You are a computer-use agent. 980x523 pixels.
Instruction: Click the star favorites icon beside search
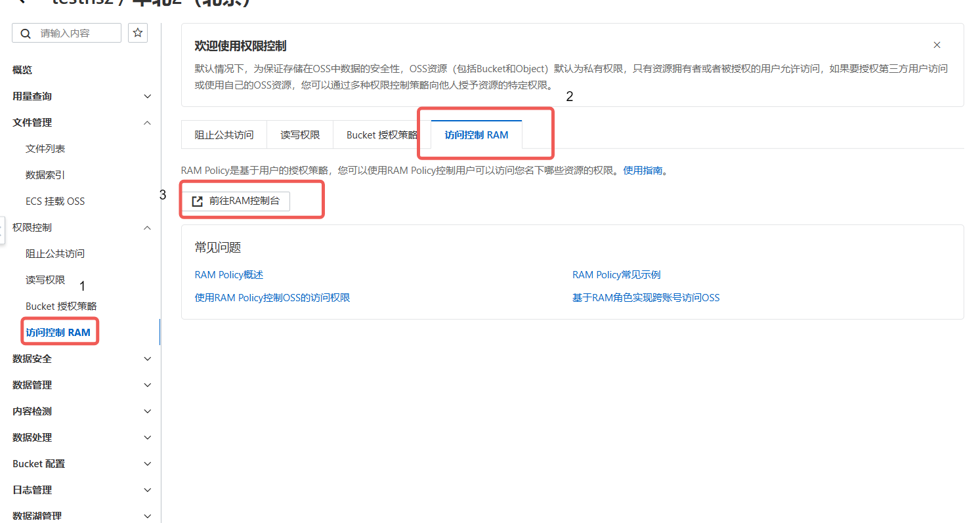click(137, 33)
